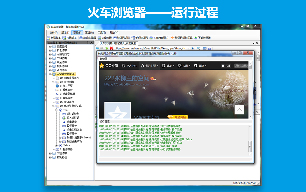
Task: Expand the 百度空间 script tree node
Action: pos(50,47)
